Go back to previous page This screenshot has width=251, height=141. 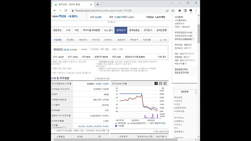click(55, 10)
